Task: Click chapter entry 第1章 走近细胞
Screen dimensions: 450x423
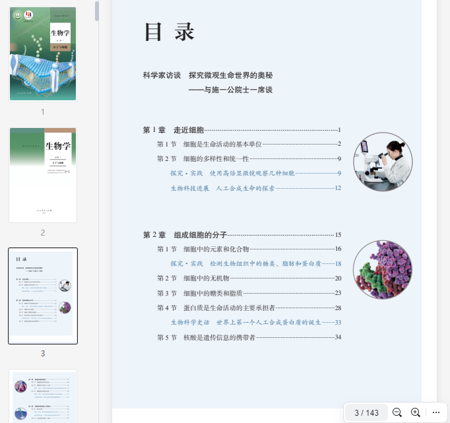Action: click(242, 130)
